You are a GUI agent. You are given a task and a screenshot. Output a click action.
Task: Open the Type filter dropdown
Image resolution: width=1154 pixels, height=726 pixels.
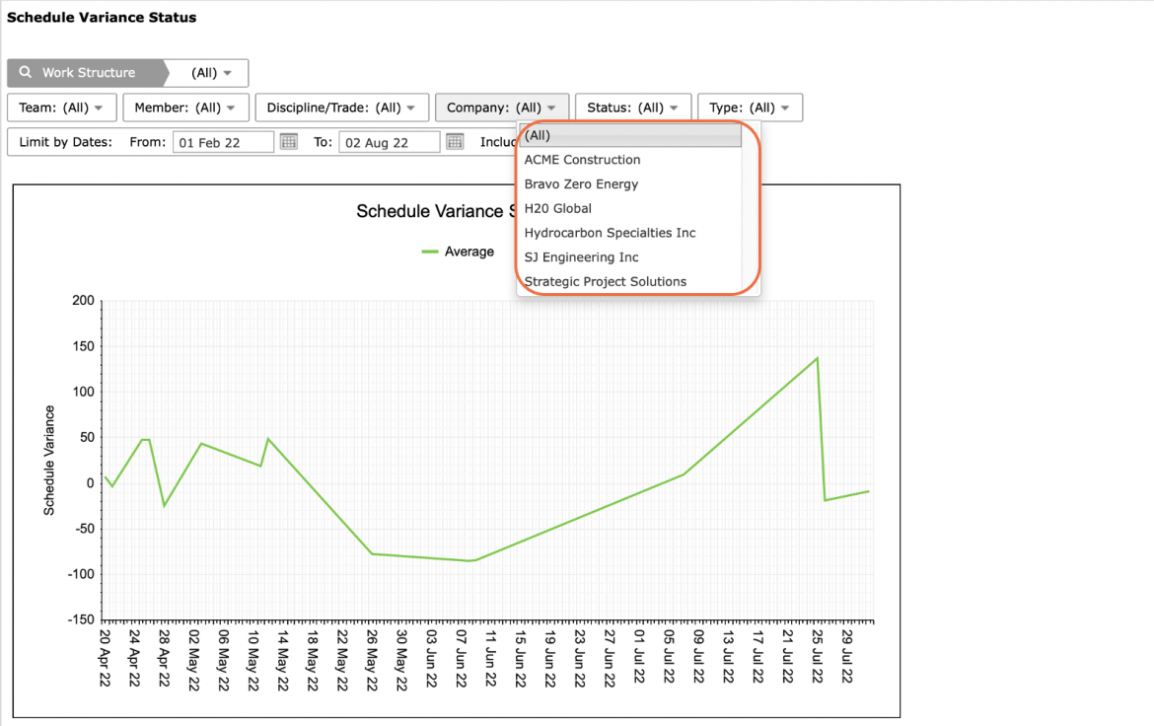tap(750, 108)
